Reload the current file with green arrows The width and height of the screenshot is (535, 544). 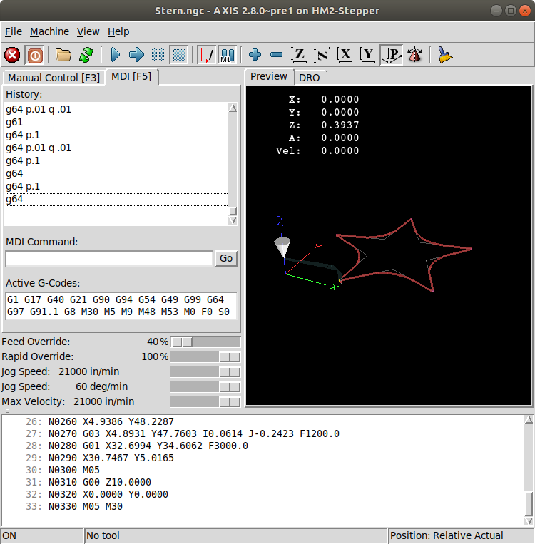tap(86, 55)
